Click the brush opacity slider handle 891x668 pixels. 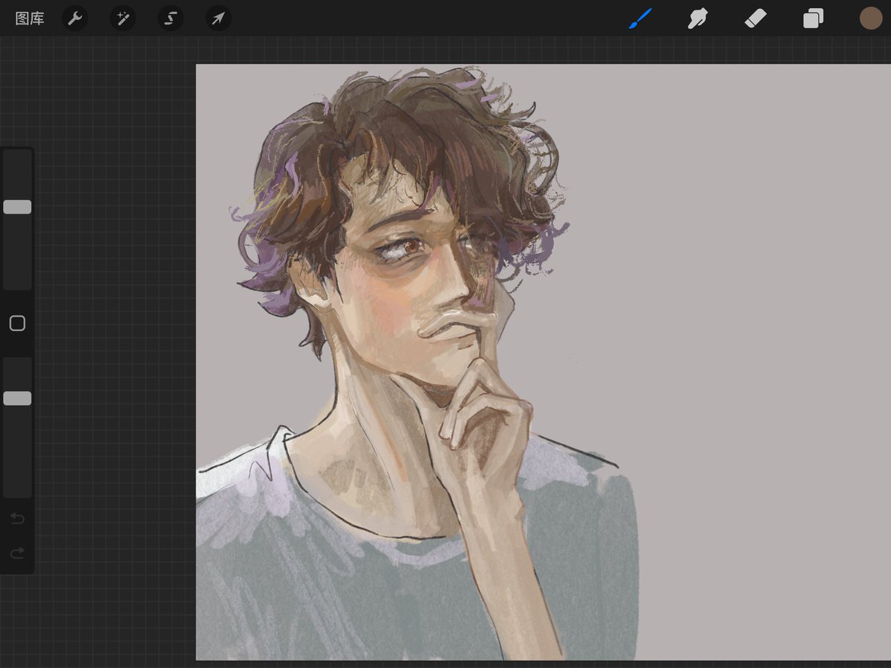click(x=17, y=399)
